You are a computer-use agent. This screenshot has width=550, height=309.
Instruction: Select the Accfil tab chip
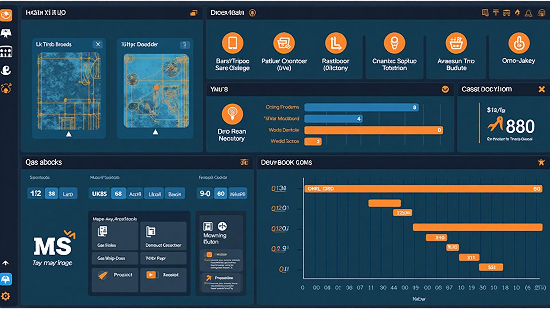pyautogui.click(x=135, y=194)
